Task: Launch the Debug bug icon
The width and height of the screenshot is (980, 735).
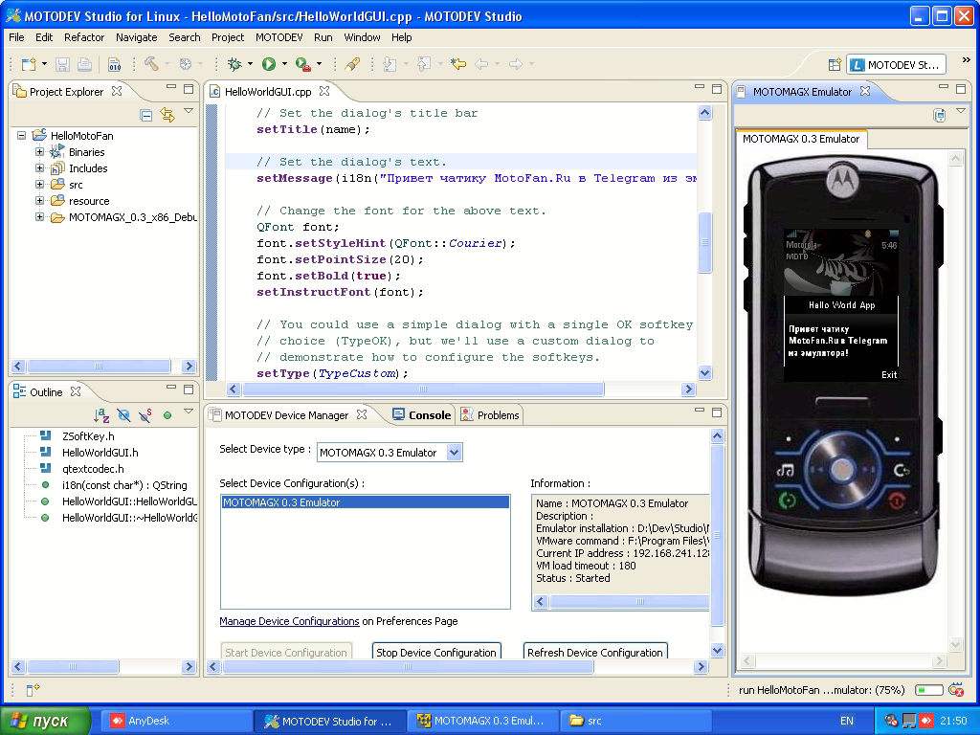Action: (x=235, y=64)
